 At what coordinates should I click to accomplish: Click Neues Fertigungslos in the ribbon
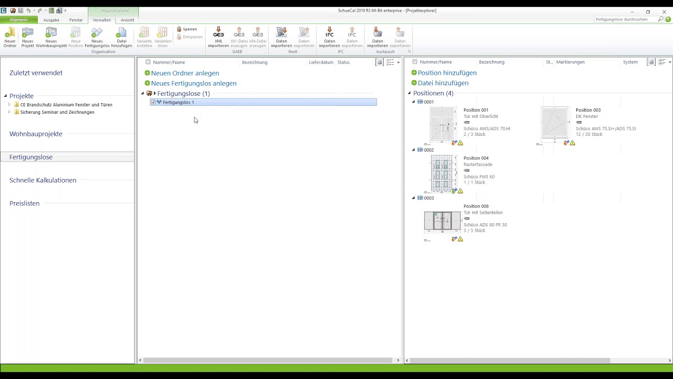(x=97, y=37)
